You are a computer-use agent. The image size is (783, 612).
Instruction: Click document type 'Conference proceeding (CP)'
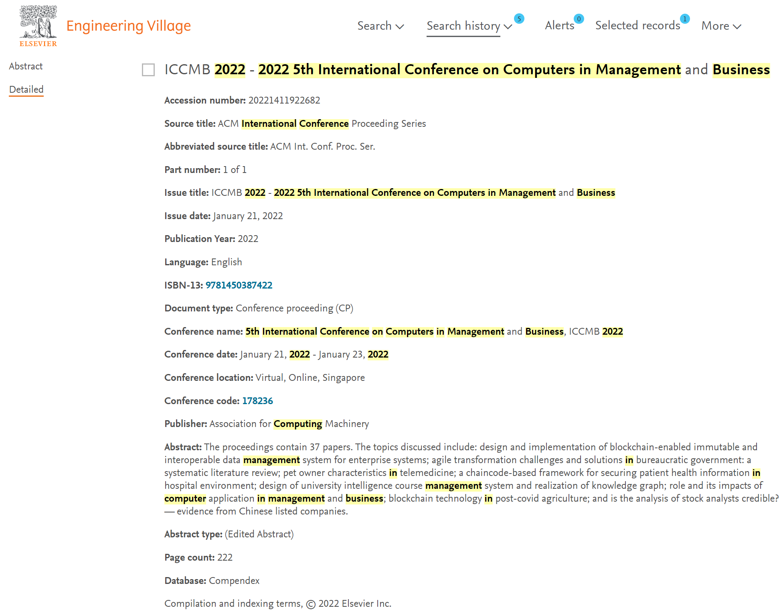click(295, 308)
